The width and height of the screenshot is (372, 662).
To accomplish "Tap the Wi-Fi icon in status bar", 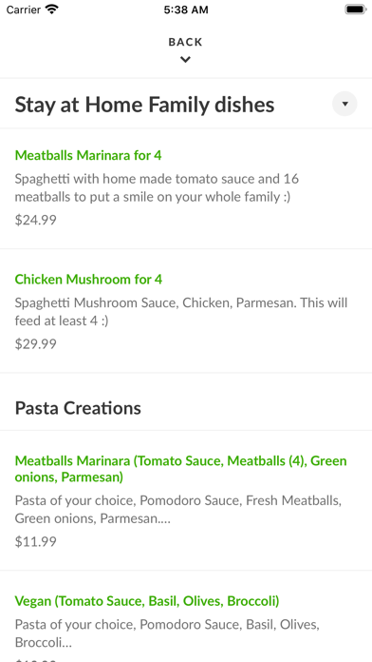I will pyautogui.click(x=52, y=10).
